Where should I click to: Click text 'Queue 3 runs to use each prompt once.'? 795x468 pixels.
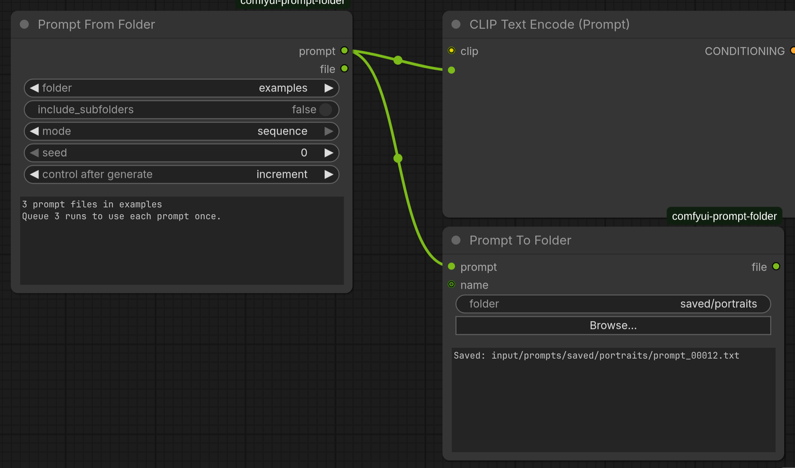122,216
